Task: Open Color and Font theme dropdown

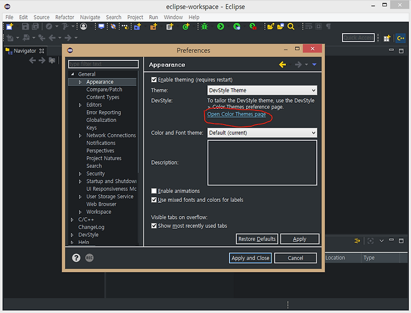Action: [x=262, y=133]
